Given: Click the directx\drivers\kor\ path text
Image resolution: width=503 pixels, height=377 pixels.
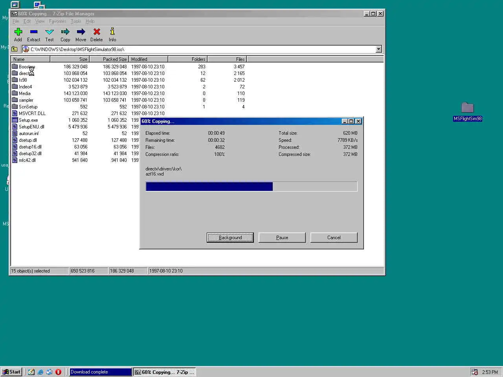Looking at the screenshot, I should 163,169.
